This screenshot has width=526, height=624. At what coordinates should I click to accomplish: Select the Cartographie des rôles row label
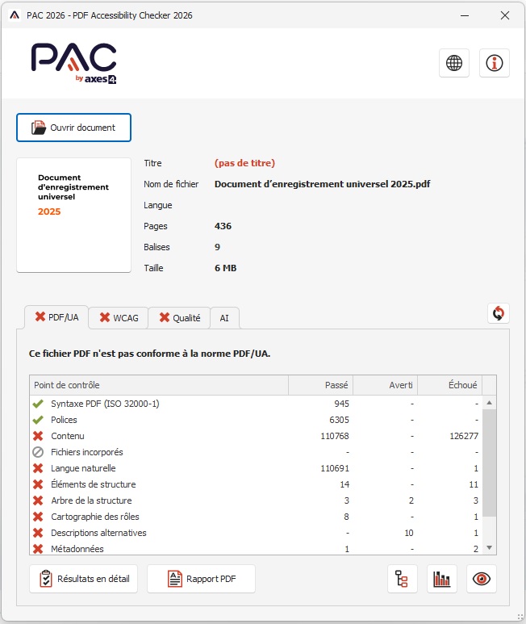click(95, 517)
